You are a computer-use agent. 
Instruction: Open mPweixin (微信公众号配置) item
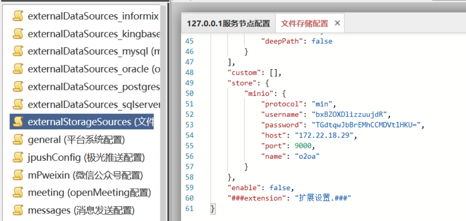coord(85,175)
